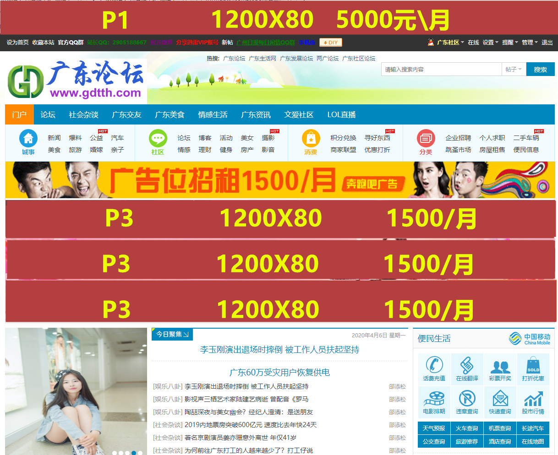Click 新闻 link under 城事
558x455 pixels.
pos(54,138)
